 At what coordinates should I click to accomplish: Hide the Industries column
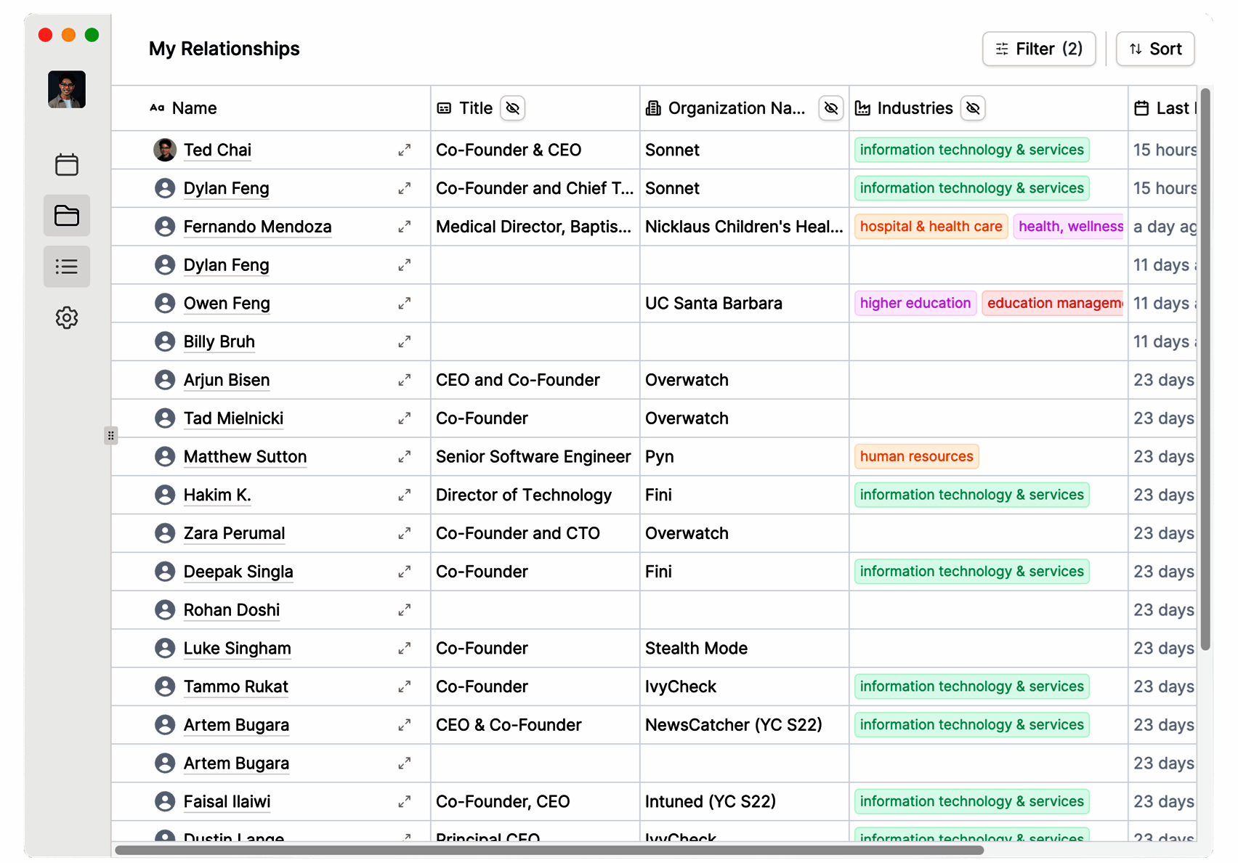(x=973, y=108)
